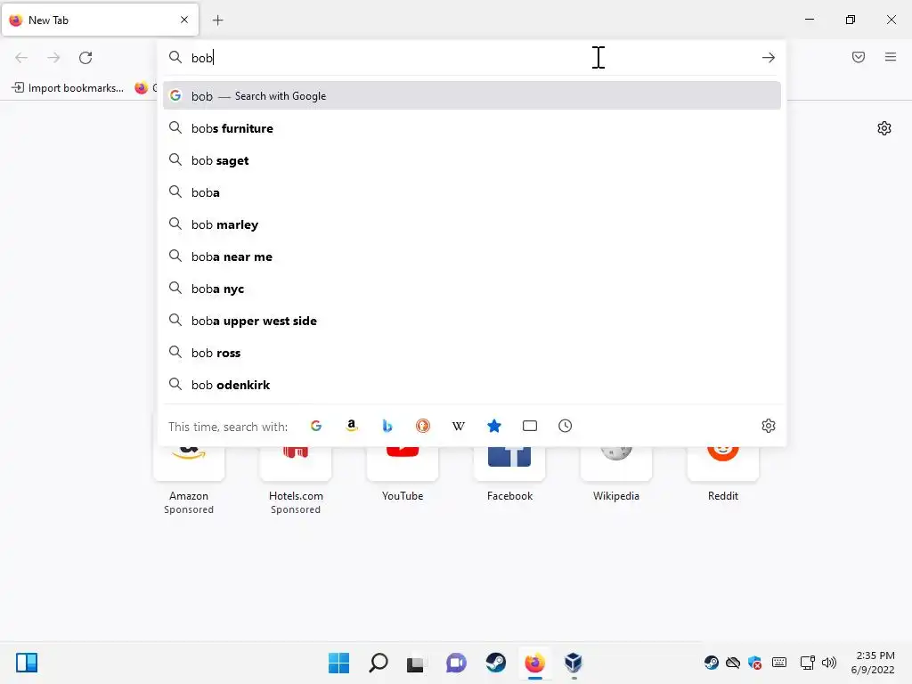Viewport: 912px width, 684px height.
Task: Open Facebook shortcut tile
Action: pyautogui.click(x=509, y=474)
